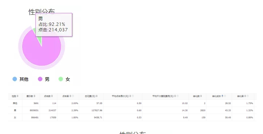263x134 pixels.
Task: Sort the table by 转化成本 column
Action: (x=222, y=96)
